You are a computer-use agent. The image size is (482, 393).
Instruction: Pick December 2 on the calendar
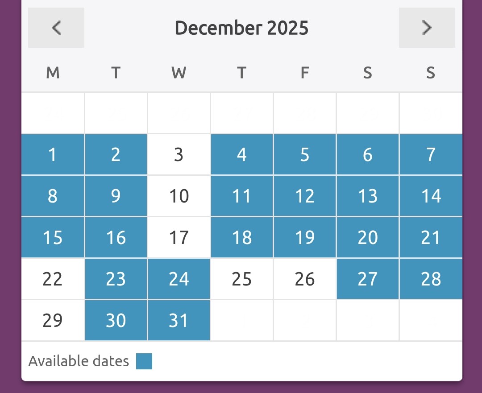point(116,154)
